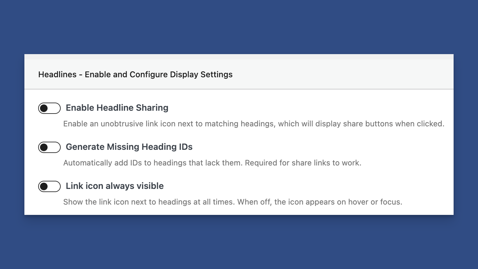Click empty gray header bar right of title
Screen dimensions: 478x269
(x=344, y=74)
